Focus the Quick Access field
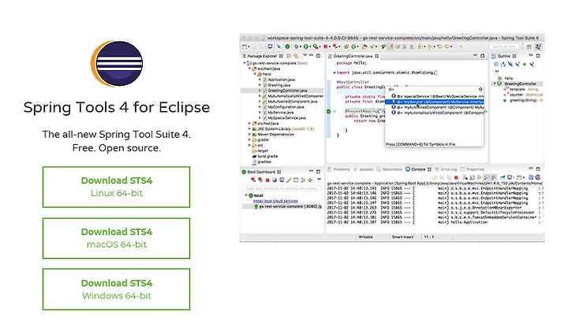The width and height of the screenshot is (568, 326). tap(504, 46)
